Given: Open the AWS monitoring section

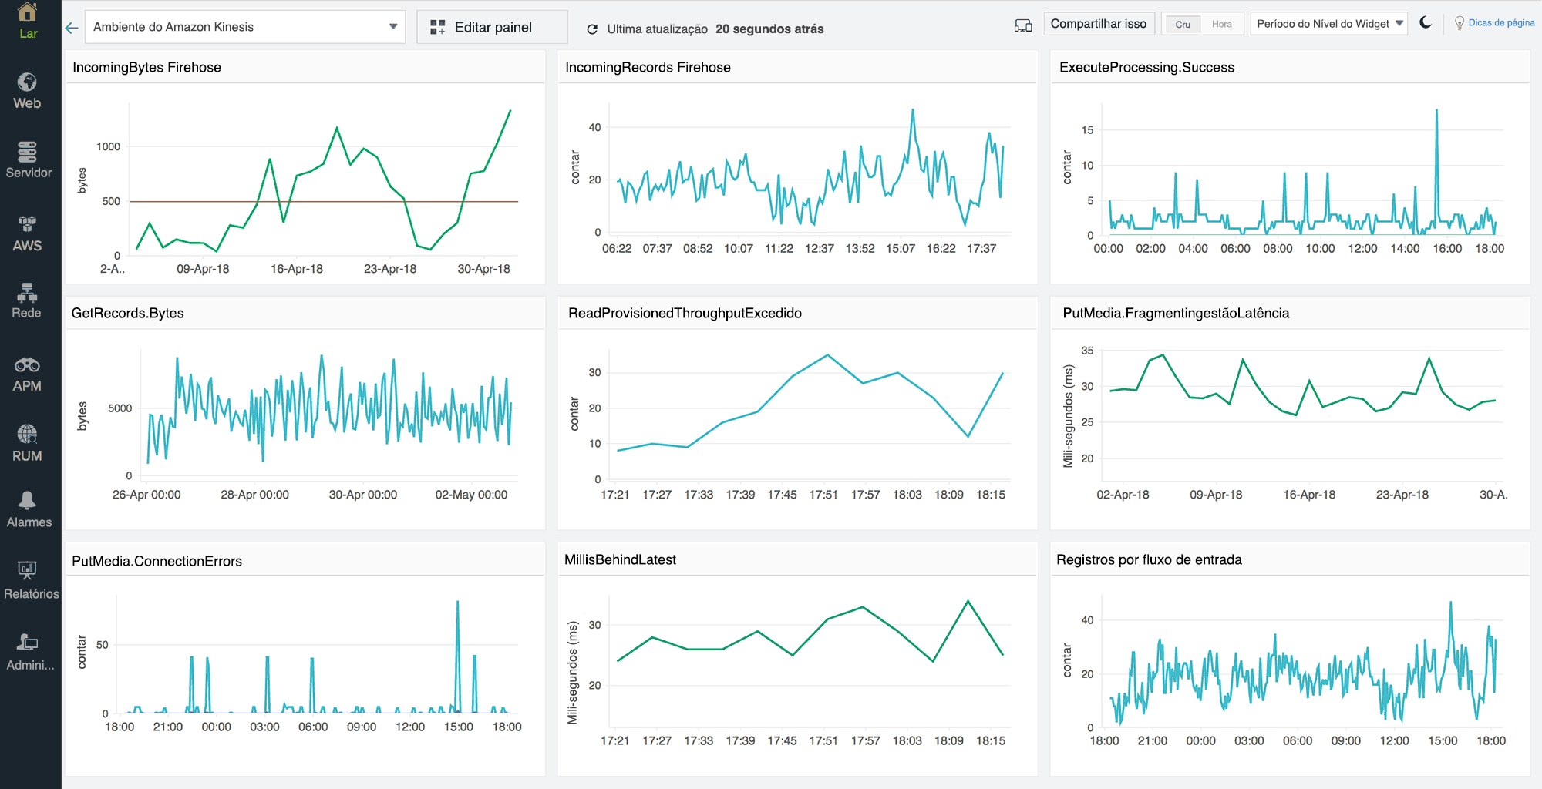Looking at the screenshot, I should pyautogui.click(x=29, y=230).
